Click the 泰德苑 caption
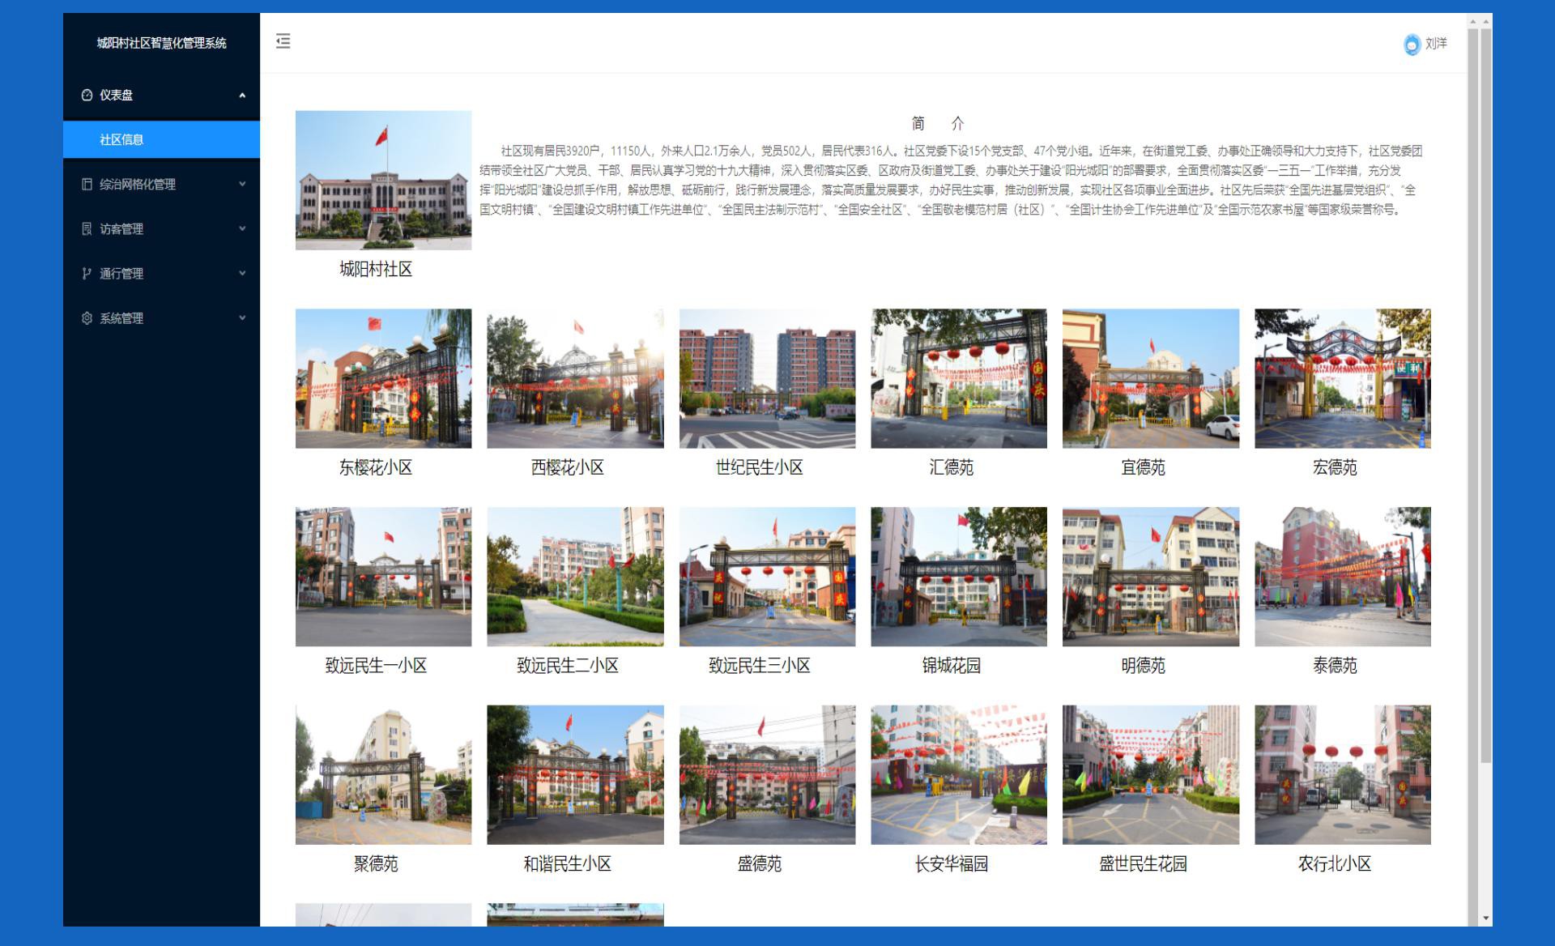 coord(1336,666)
